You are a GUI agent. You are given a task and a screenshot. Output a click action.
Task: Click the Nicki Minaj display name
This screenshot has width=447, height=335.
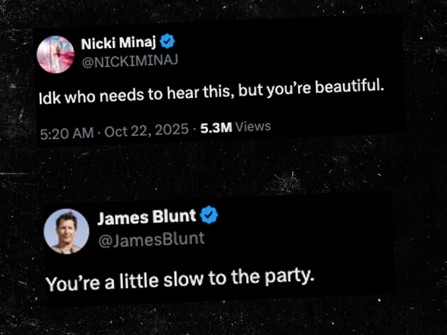click(x=119, y=43)
